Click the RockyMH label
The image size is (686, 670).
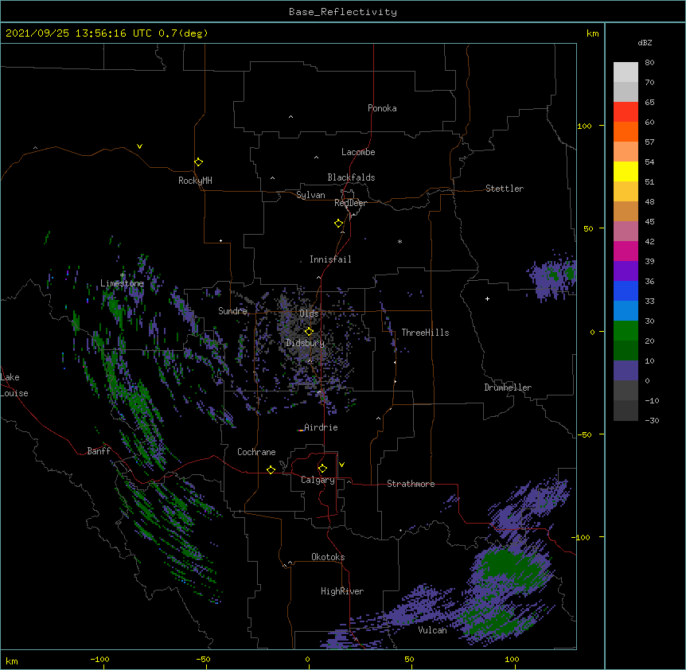[x=195, y=181]
